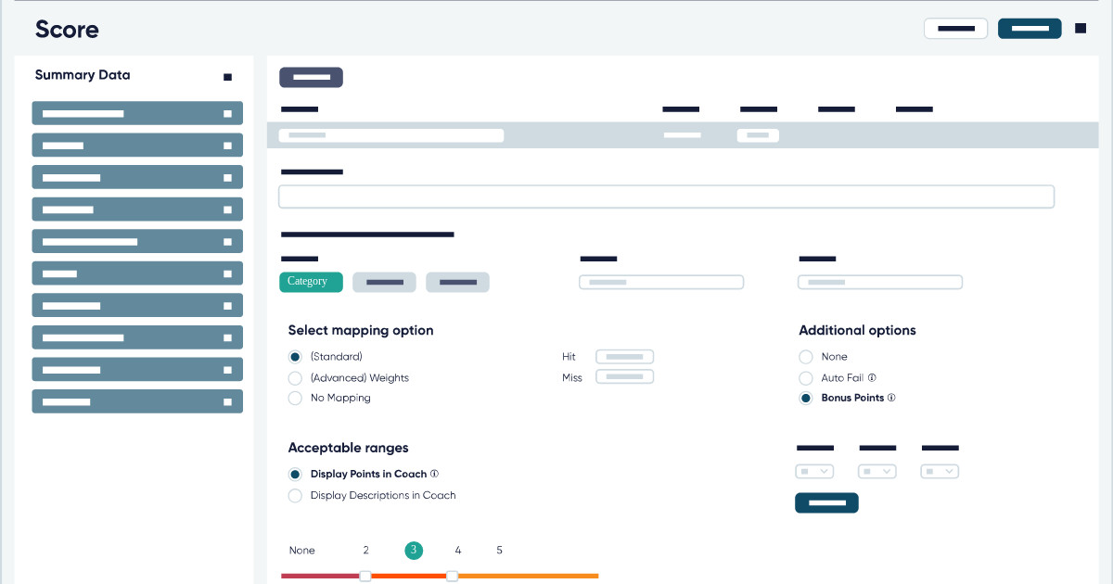The height and width of the screenshot is (584, 1113).
Task: Click the icon in the highlighted table row
Action: click(x=758, y=135)
